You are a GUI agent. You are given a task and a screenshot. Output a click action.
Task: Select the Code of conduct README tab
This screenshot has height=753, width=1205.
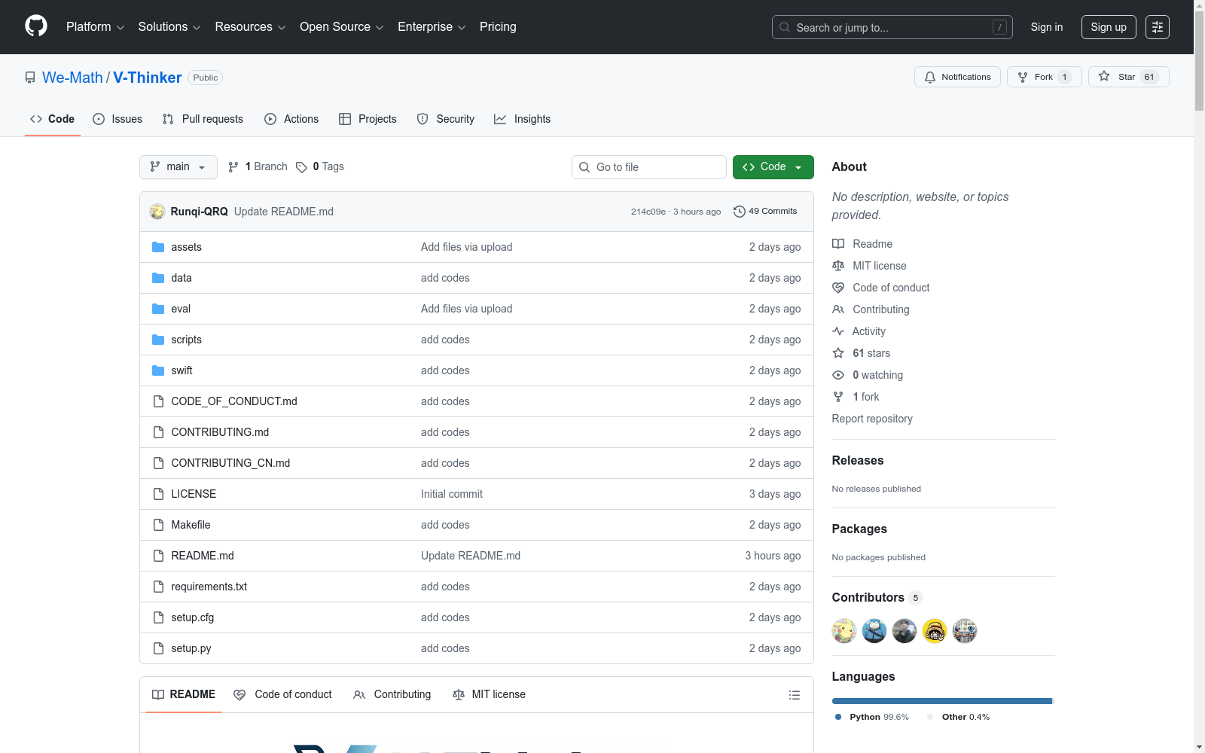point(282,694)
